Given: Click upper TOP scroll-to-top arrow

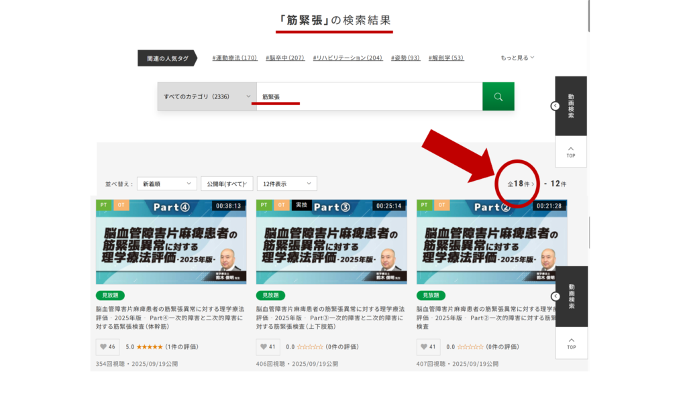Looking at the screenshot, I should point(571,151).
